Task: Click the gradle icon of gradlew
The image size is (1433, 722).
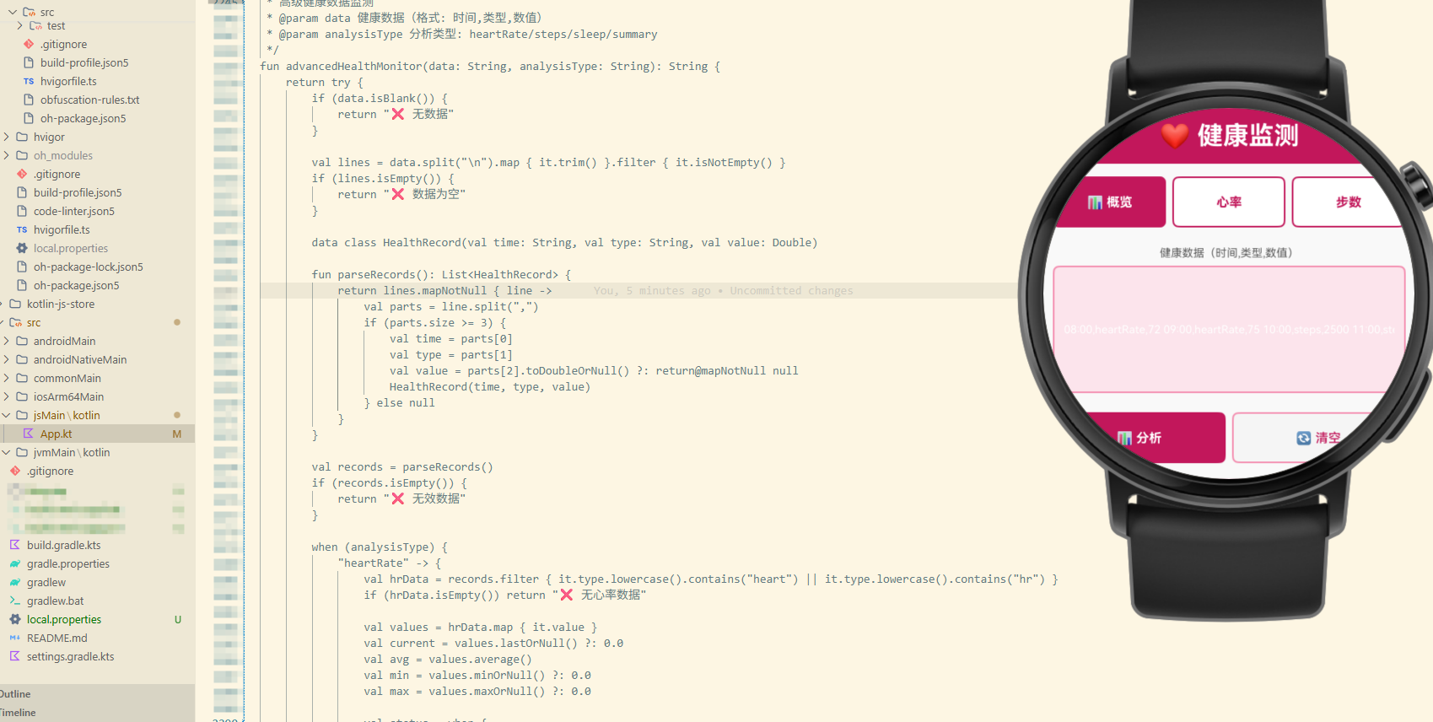Action: pyautogui.click(x=15, y=583)
